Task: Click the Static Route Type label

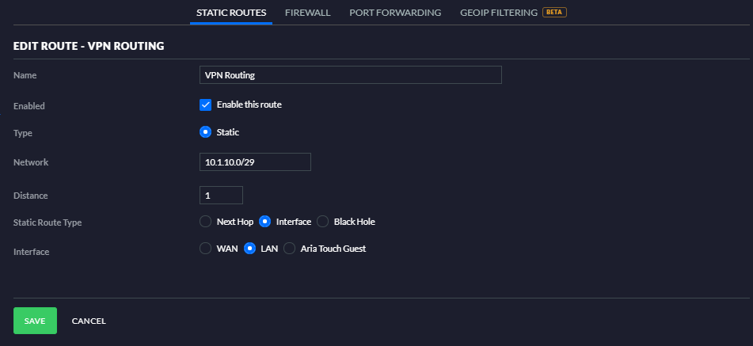Action: 48,222
